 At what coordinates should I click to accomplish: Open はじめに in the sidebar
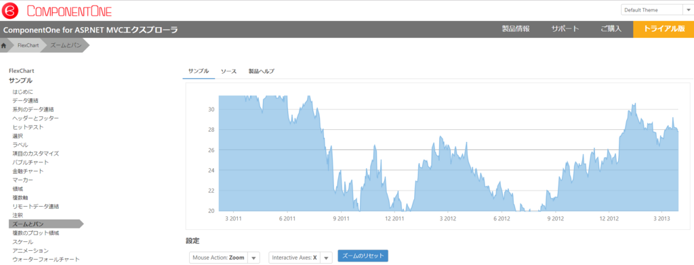click(x=23, y=92)
